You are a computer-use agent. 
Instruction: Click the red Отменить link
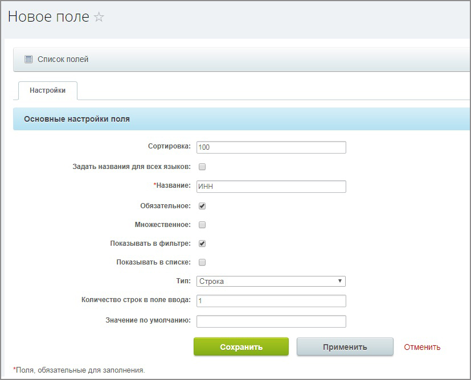pos(422,347)
